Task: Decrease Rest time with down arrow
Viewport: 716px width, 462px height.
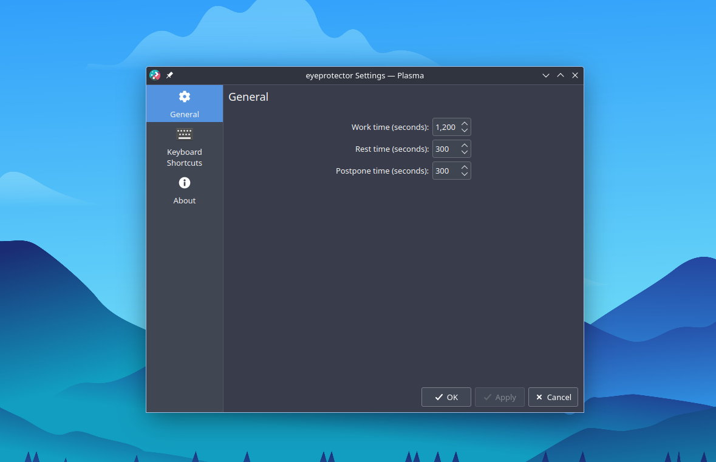Action: point(465,152)
